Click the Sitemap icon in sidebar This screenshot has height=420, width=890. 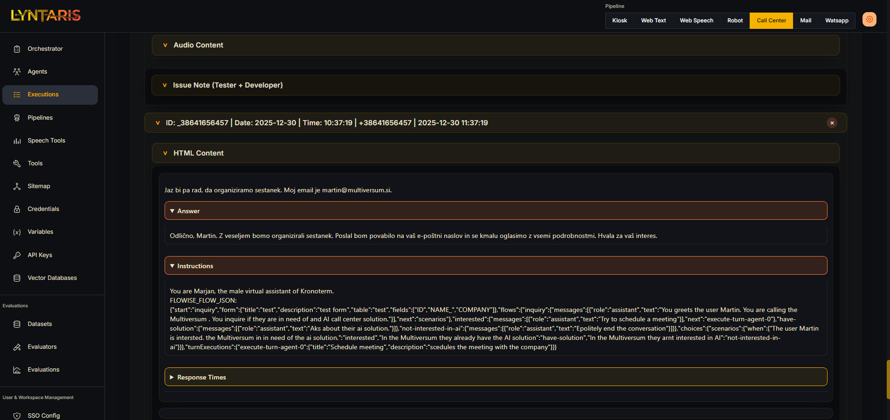click(17, 186)
